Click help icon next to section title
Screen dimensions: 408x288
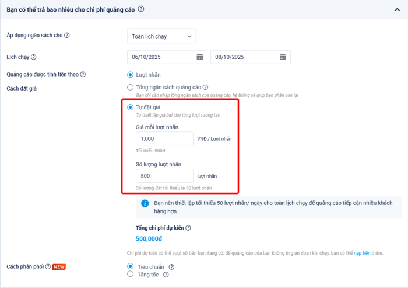(141, 9)
